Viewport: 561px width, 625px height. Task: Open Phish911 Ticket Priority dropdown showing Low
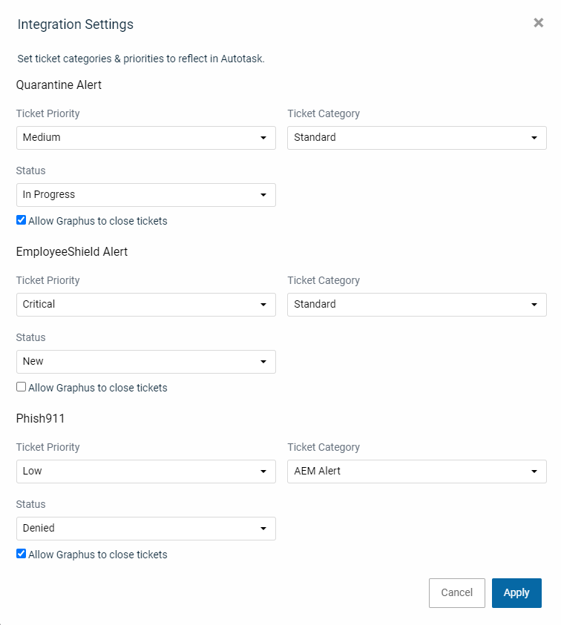coord(146,472)
